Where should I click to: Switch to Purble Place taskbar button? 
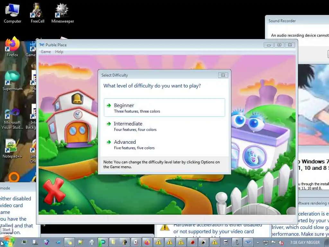pyautogui.click(x=248, y=242)
